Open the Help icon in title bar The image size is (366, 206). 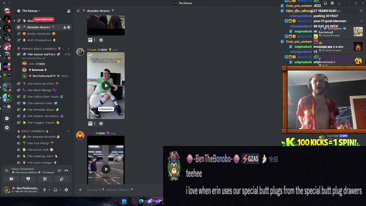coord(332,3)
